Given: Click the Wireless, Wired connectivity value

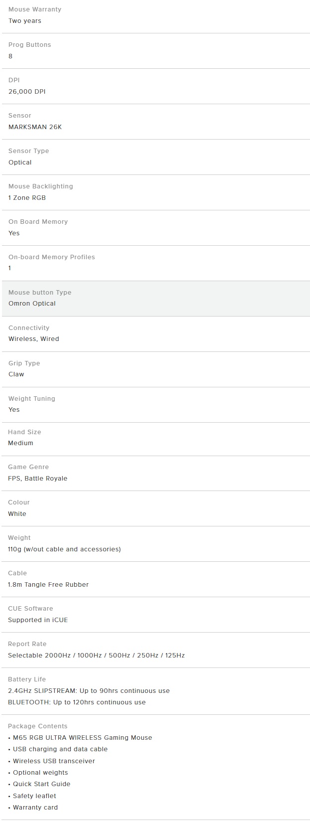Looking at the screenshot, I should [x=34, y=339].
